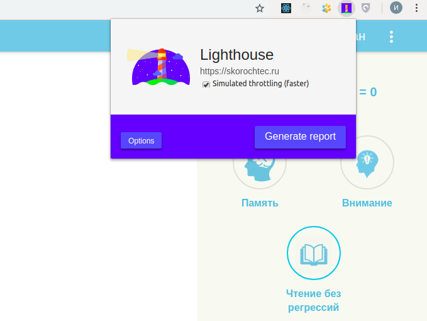Screen dimensions: 427x321
Task: Click the Внимание label link
Action: pos(367,203)
